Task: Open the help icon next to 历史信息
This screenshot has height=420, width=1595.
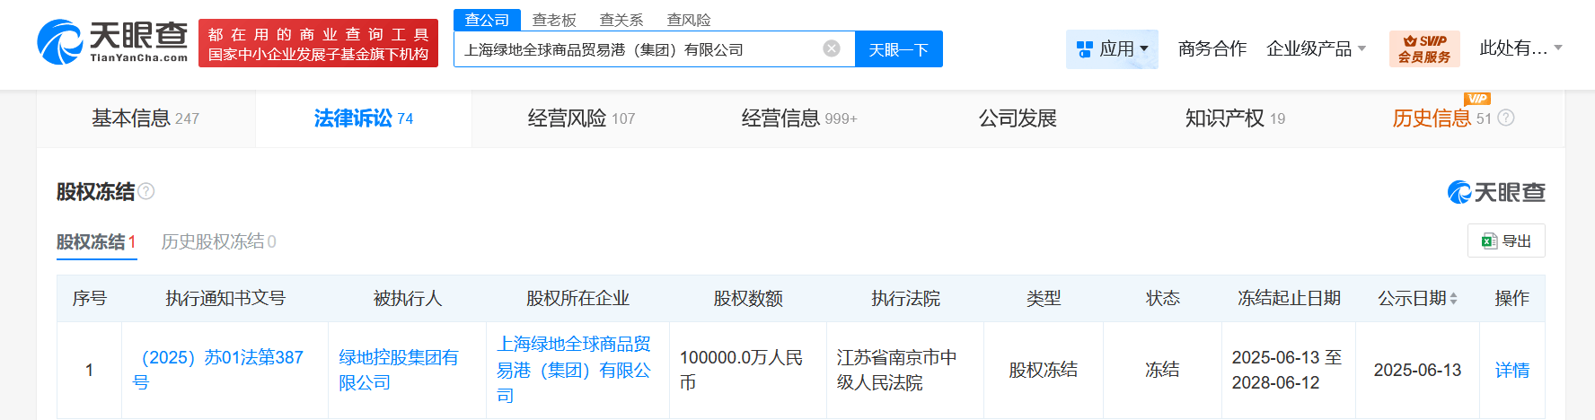Action: [x=1506, y=118]
